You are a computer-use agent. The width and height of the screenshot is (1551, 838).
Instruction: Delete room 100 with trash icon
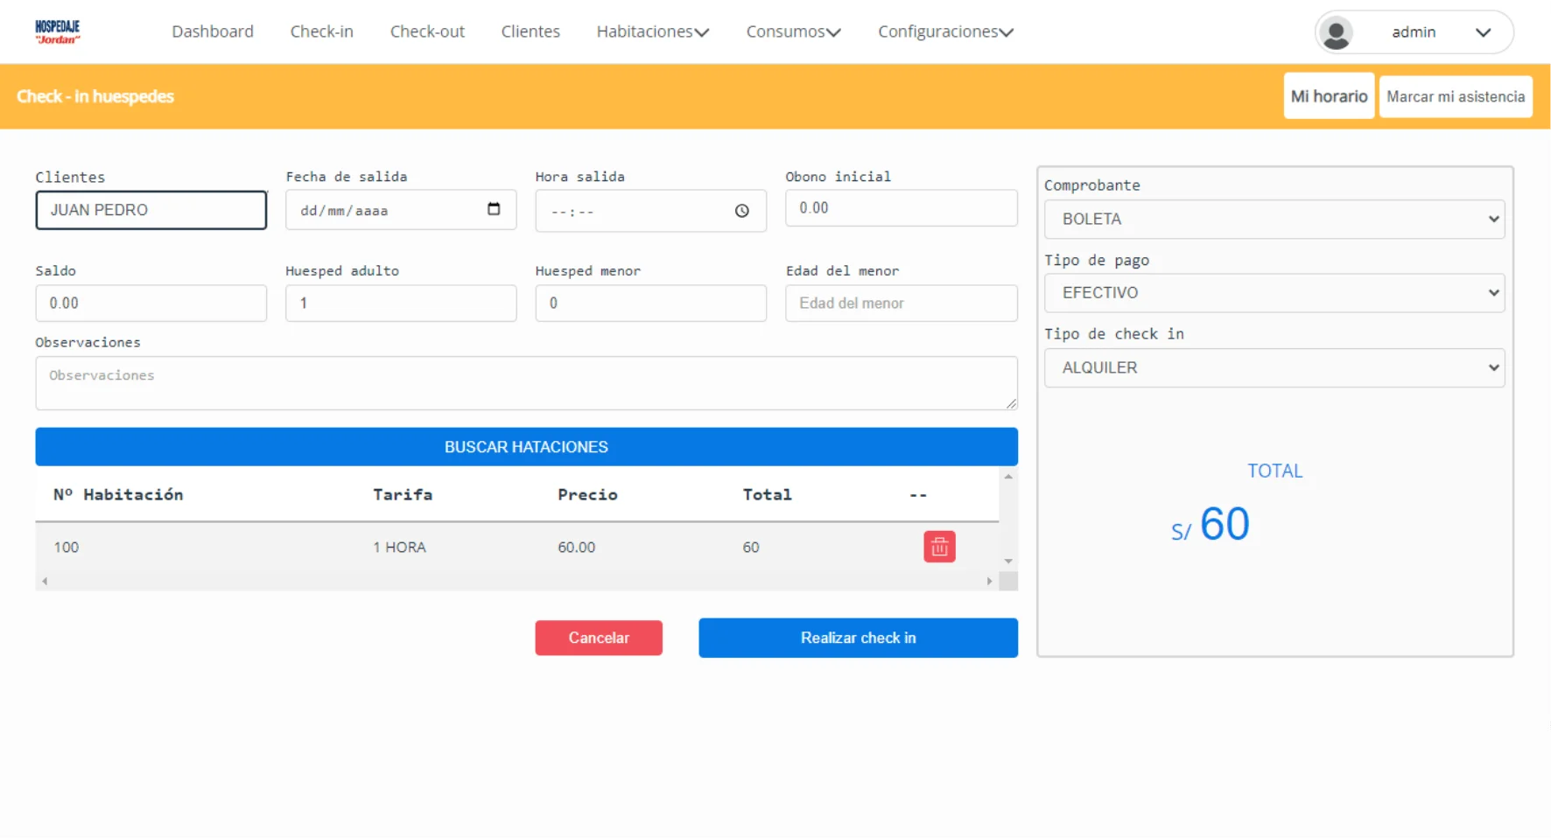point(939,547)
